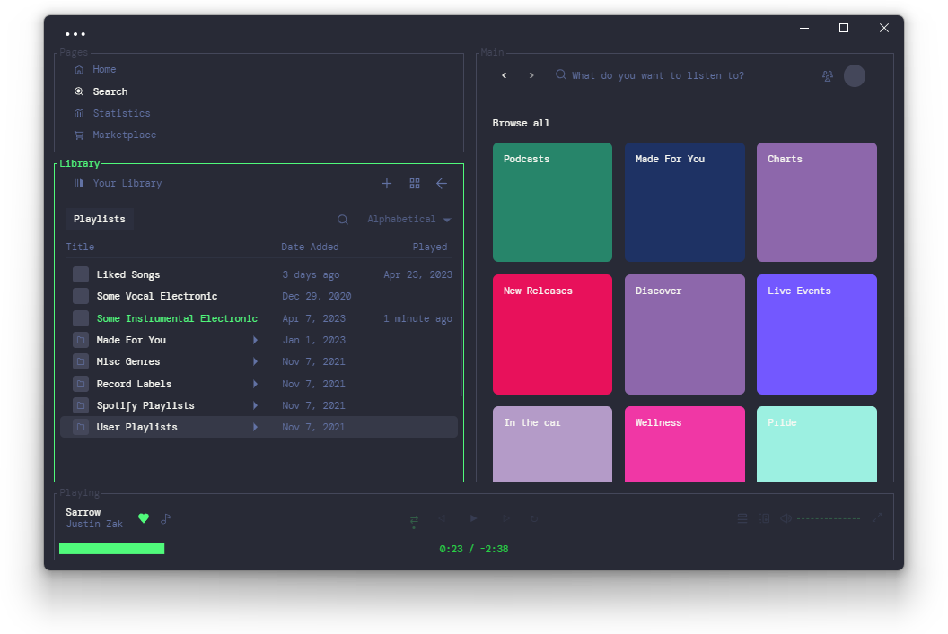The image size is (948, 634).
Task: Toggle repeat mode
Action: click(x=534, y=518)
